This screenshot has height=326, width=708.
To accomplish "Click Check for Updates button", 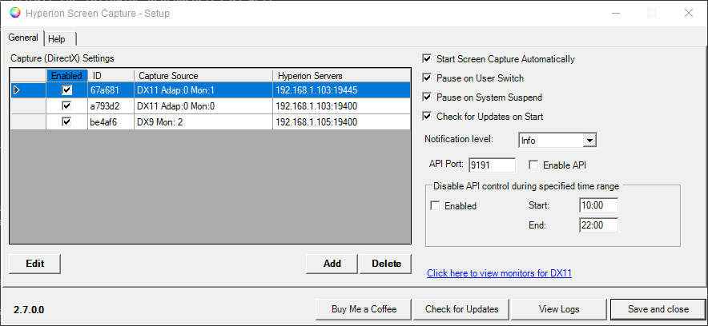I will click(x=461, y=309).
